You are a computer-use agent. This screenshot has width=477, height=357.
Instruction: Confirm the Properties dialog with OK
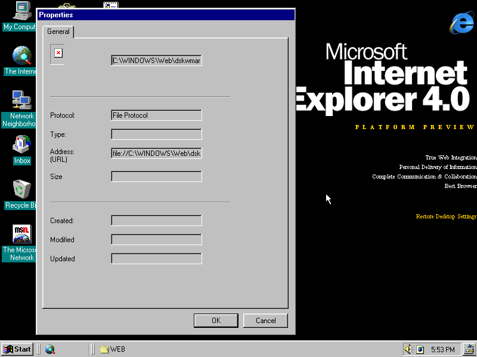coord(216,321)
